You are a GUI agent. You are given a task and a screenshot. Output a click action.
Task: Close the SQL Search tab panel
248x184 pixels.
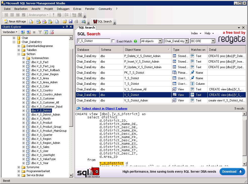243,28
